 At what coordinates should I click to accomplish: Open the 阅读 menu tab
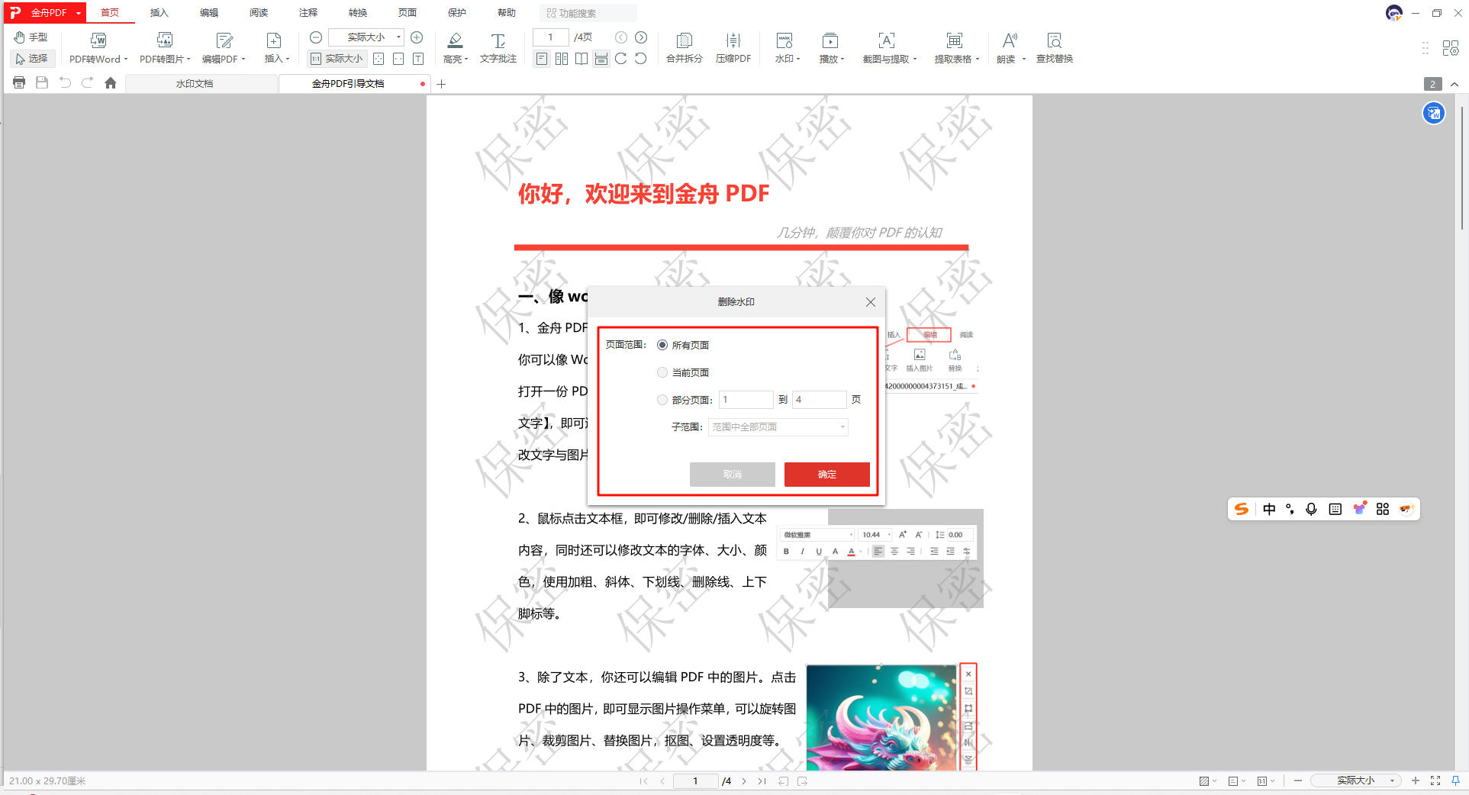click(x=259, y=13)
